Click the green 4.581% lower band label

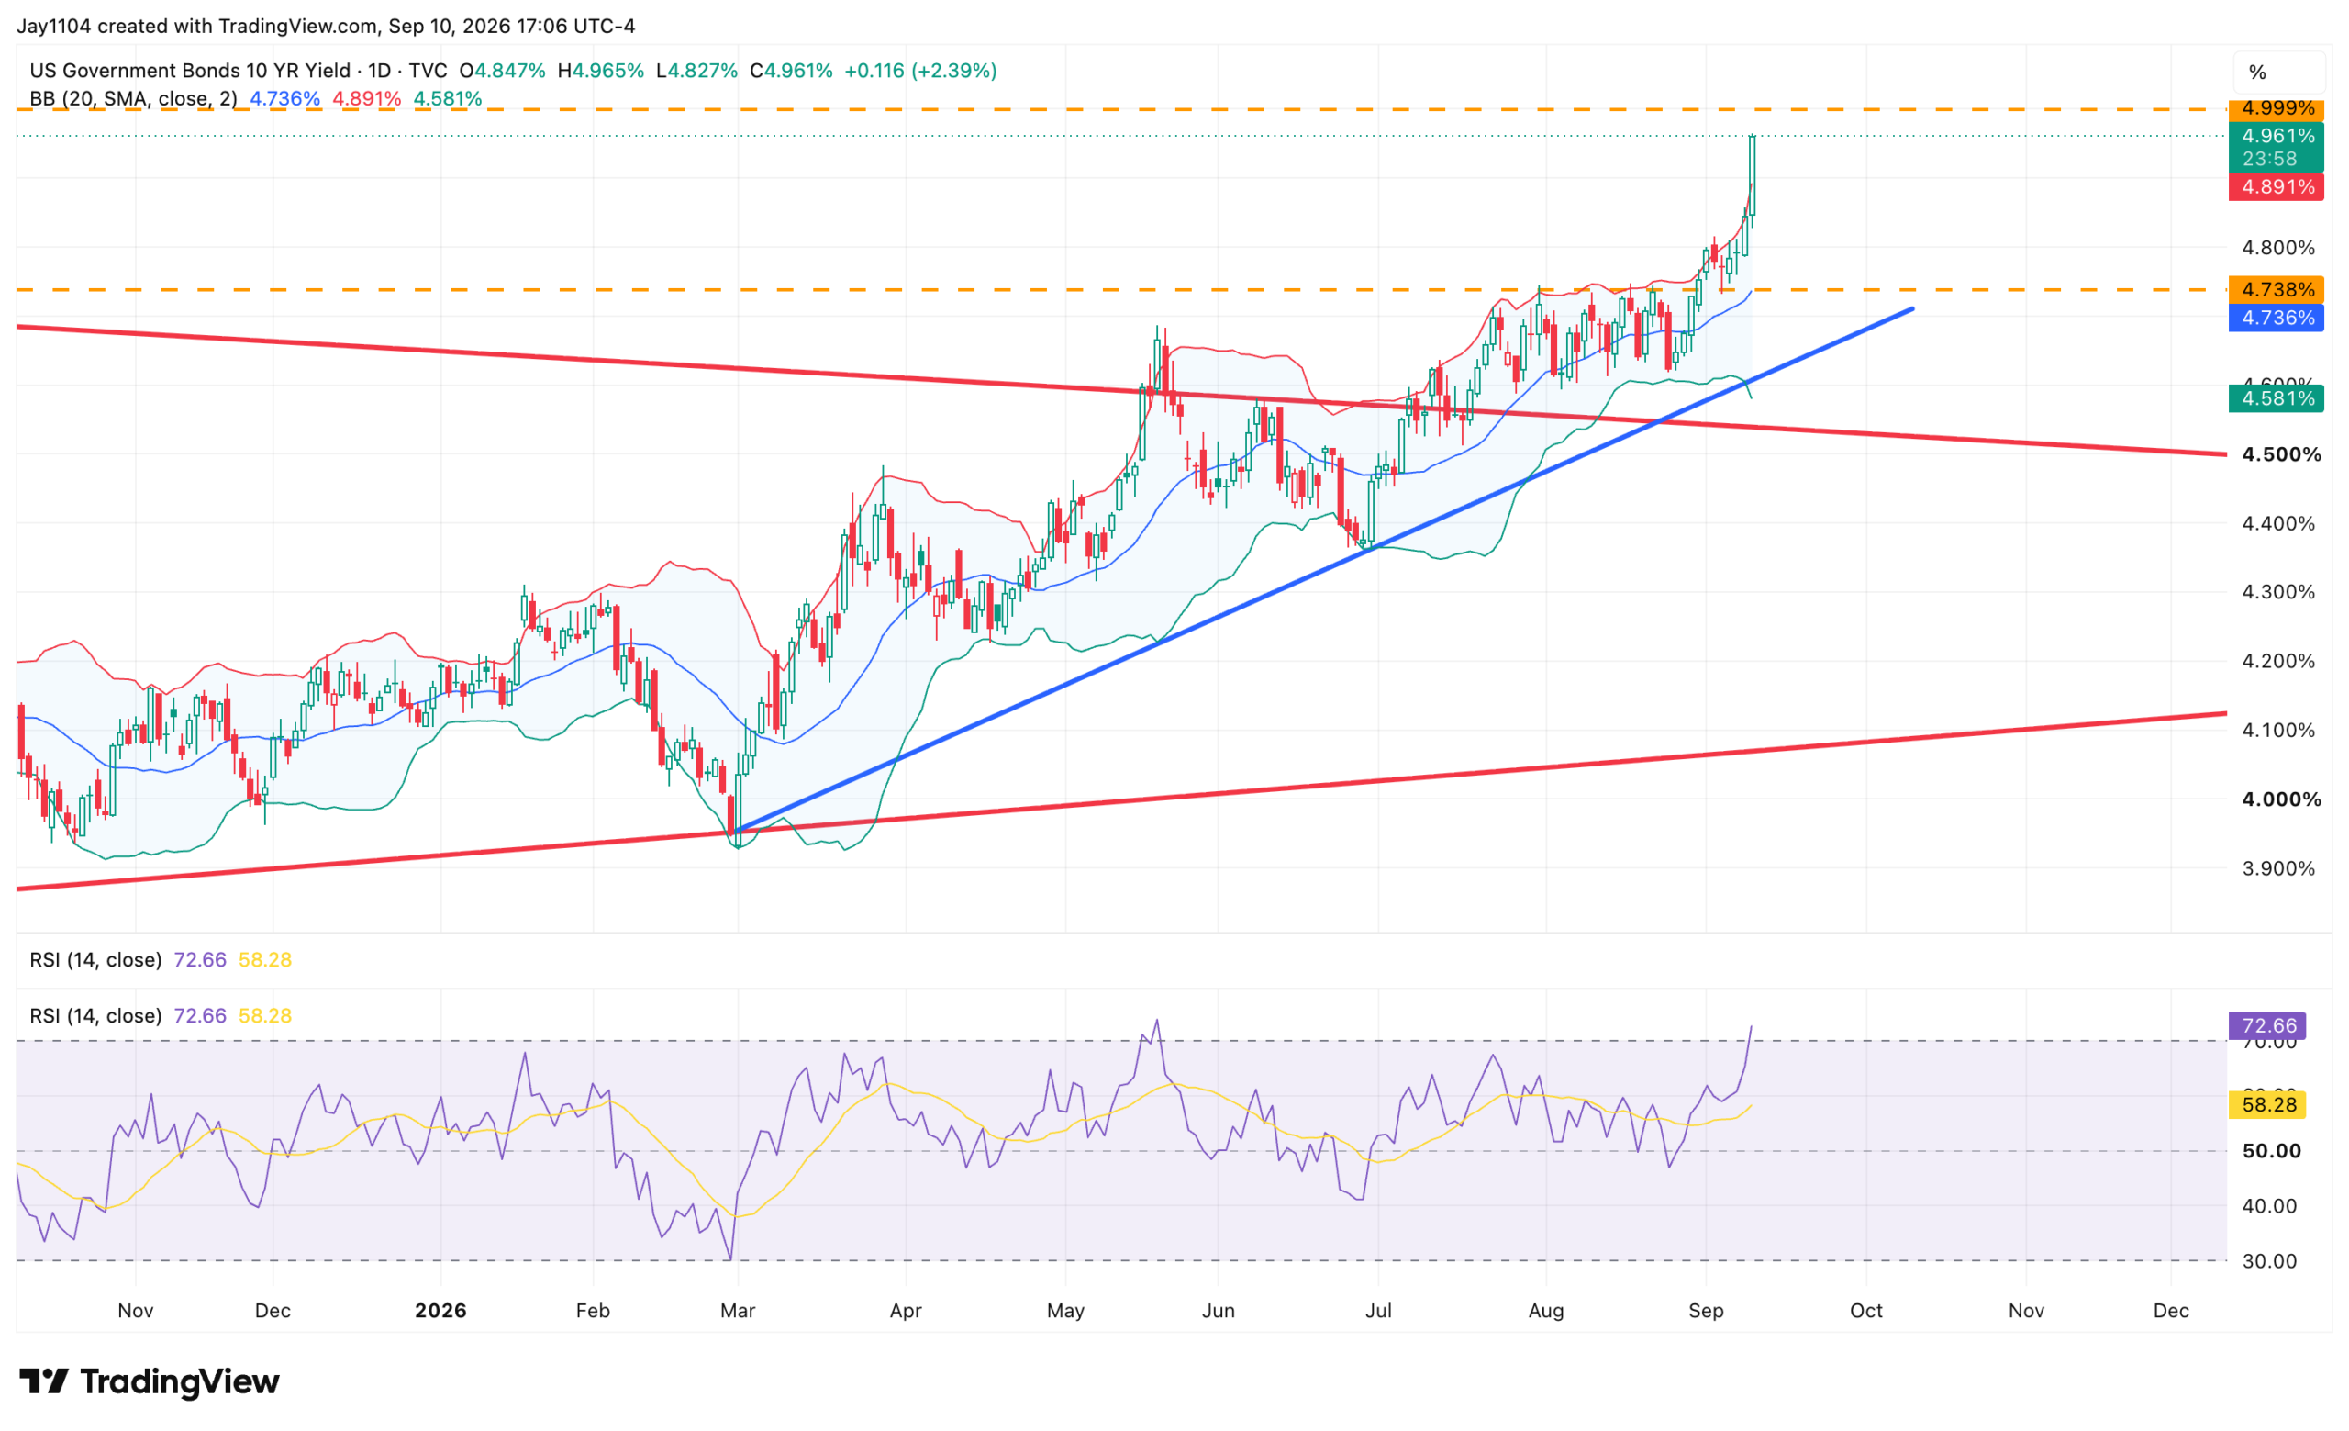(x=2276, y=398)
